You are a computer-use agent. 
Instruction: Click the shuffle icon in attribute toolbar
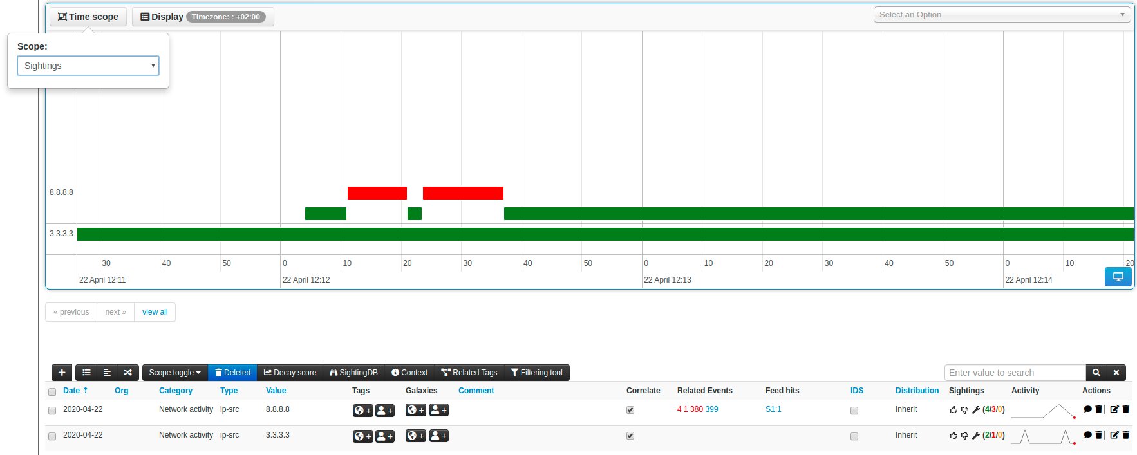click(x=127, y=373)
